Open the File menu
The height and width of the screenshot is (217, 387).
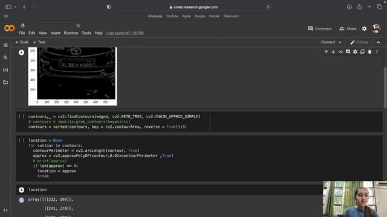[x=22, y=33]
